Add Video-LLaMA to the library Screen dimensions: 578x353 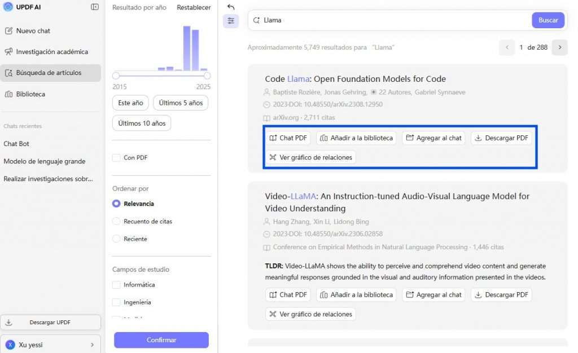pyautogui.click(x=356, y=294)
